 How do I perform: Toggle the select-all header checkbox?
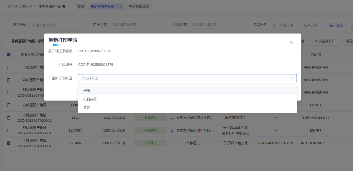pyautogui.click(x=9, y=55)
